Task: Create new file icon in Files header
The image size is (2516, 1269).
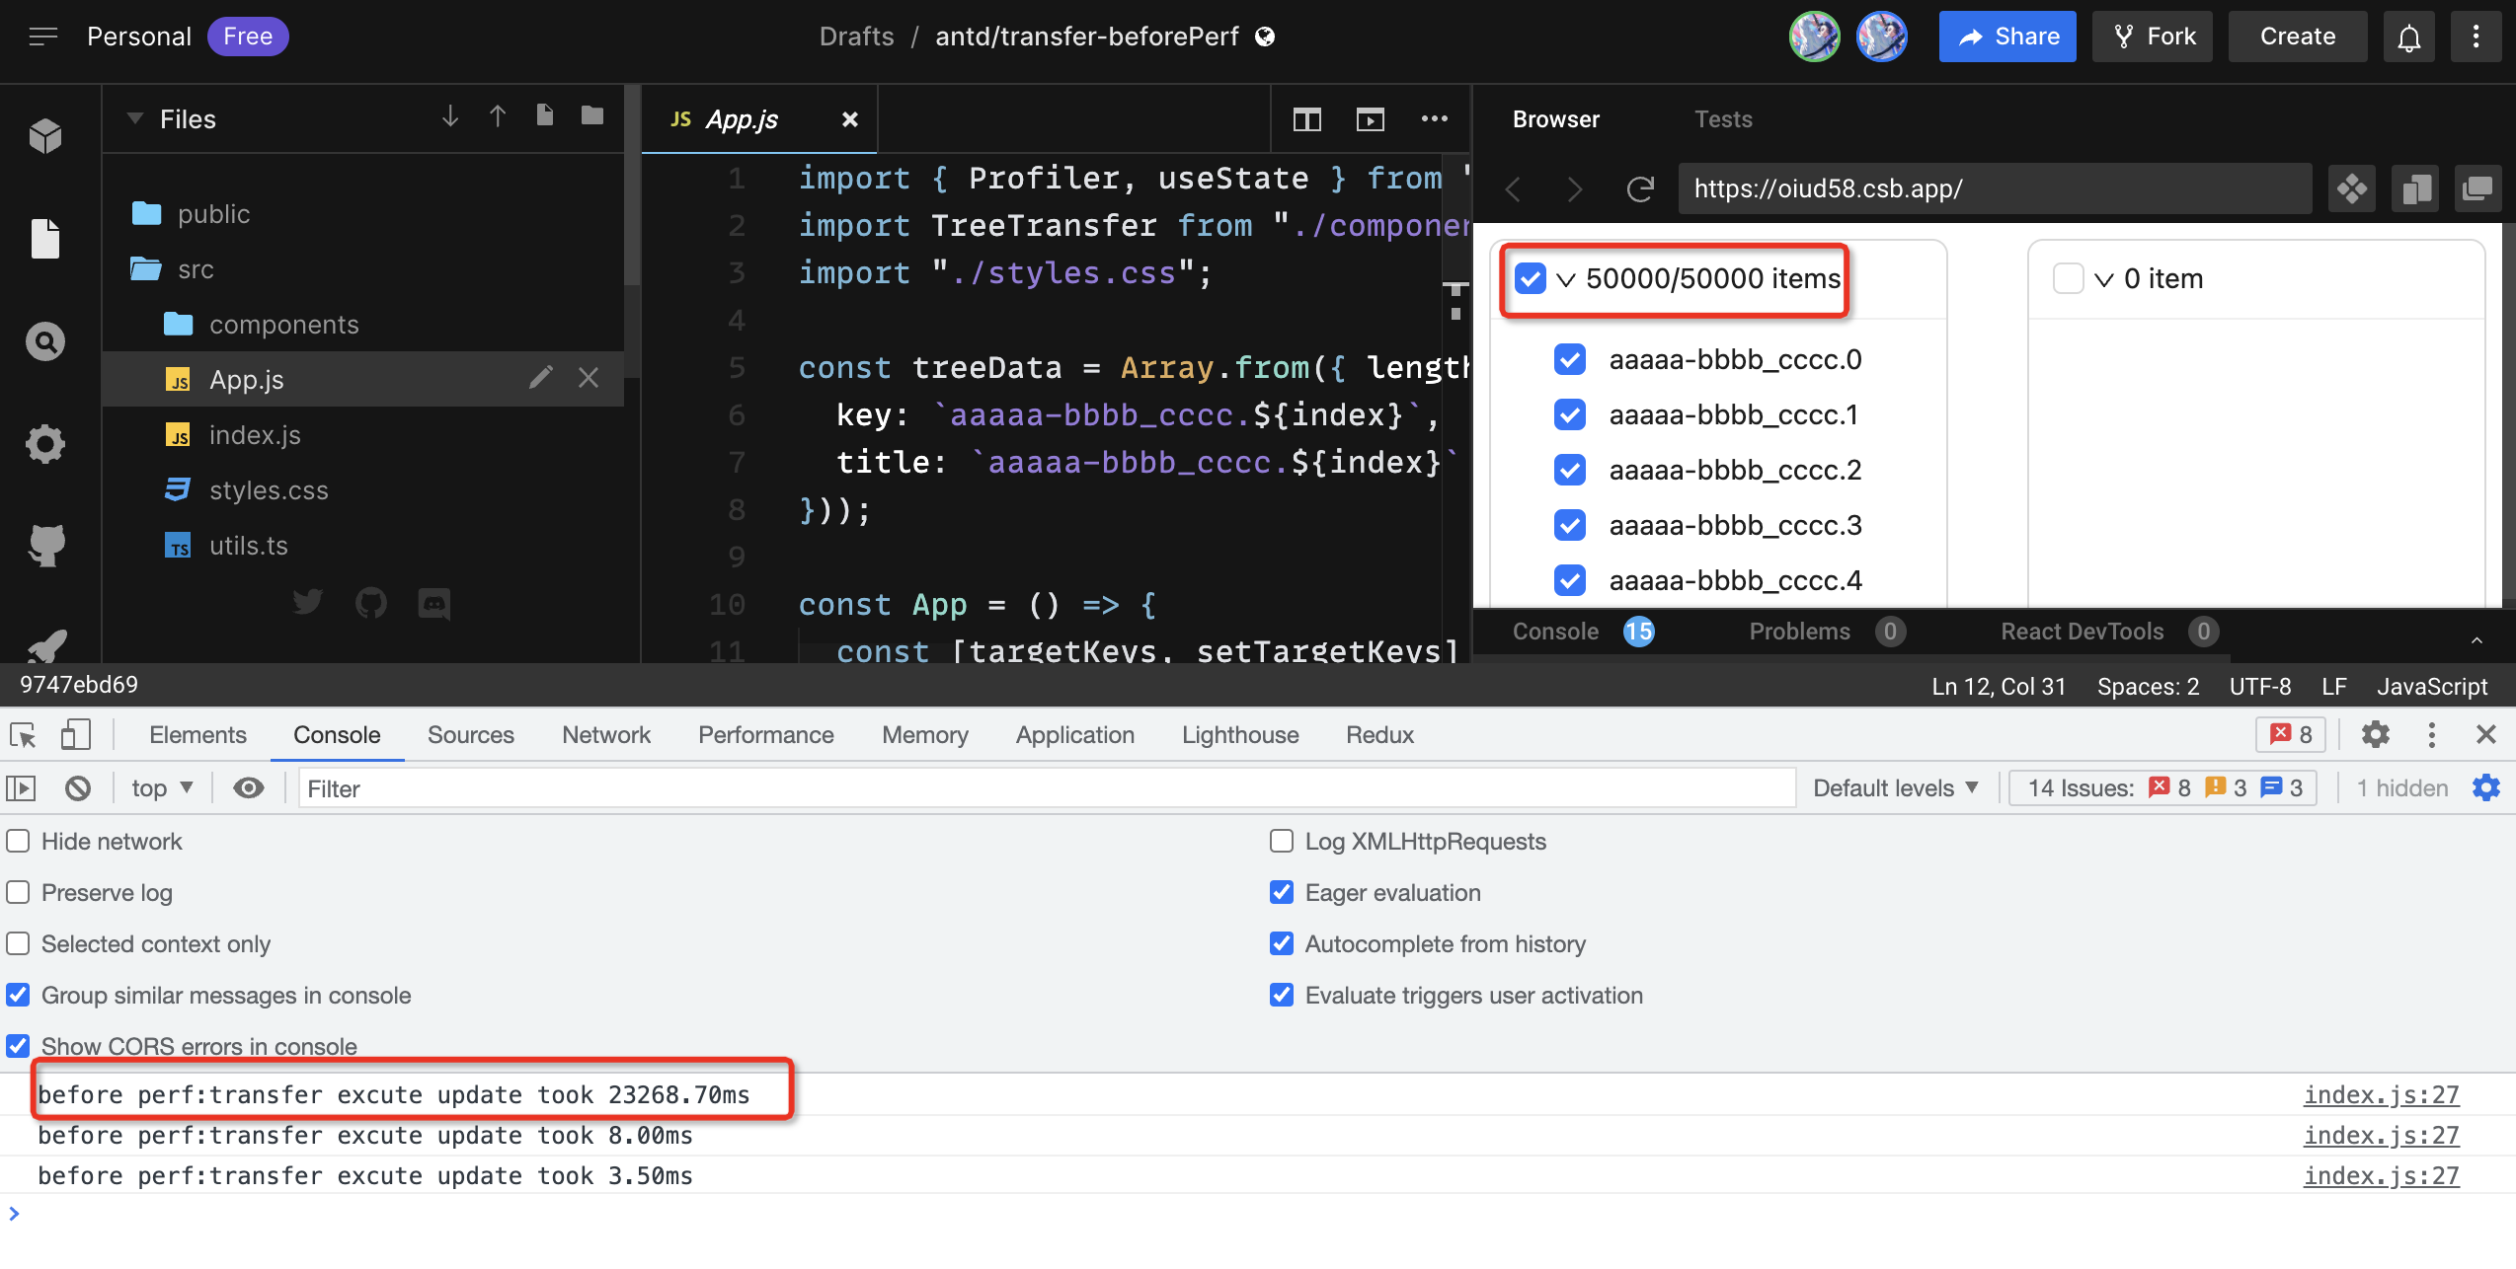Action: tap(544, 116)
